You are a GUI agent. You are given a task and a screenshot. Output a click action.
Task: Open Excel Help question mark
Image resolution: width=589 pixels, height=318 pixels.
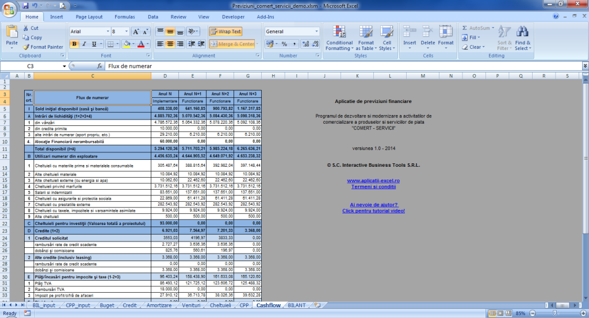(556, 16)
